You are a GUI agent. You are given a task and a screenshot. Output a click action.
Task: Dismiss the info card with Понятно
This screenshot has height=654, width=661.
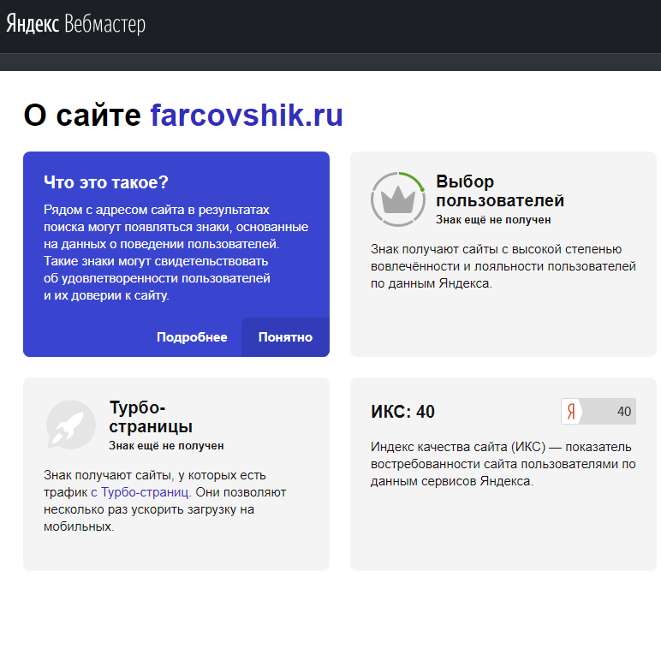[x=285, y=337]
